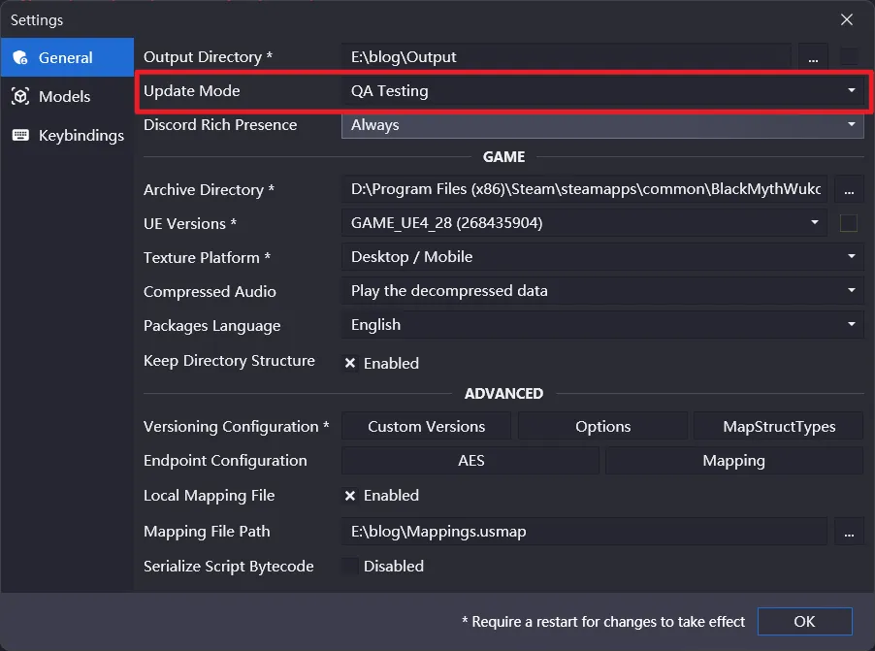Enable Serialize Script Bytecode checkbox
Screen dimensions: 875x651
pyautogui.click(x=350, y=567)
